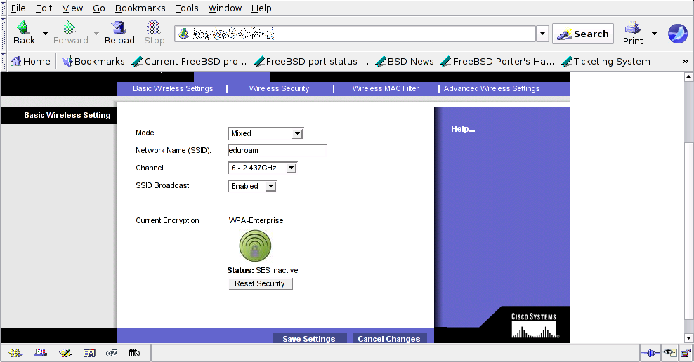694x362 pixels.
Task: Open the Bookmarks menu
Action: click(140, 8)
